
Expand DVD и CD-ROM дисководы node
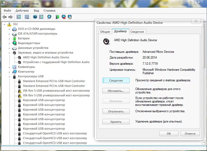click(9, 29)
